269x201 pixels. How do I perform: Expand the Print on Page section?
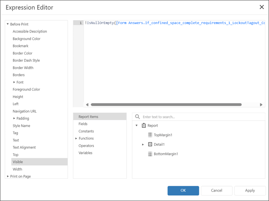click(8, 176)
